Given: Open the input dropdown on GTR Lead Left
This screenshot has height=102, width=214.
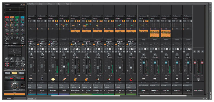Looking at the screenshot, I should coord(120,85).
